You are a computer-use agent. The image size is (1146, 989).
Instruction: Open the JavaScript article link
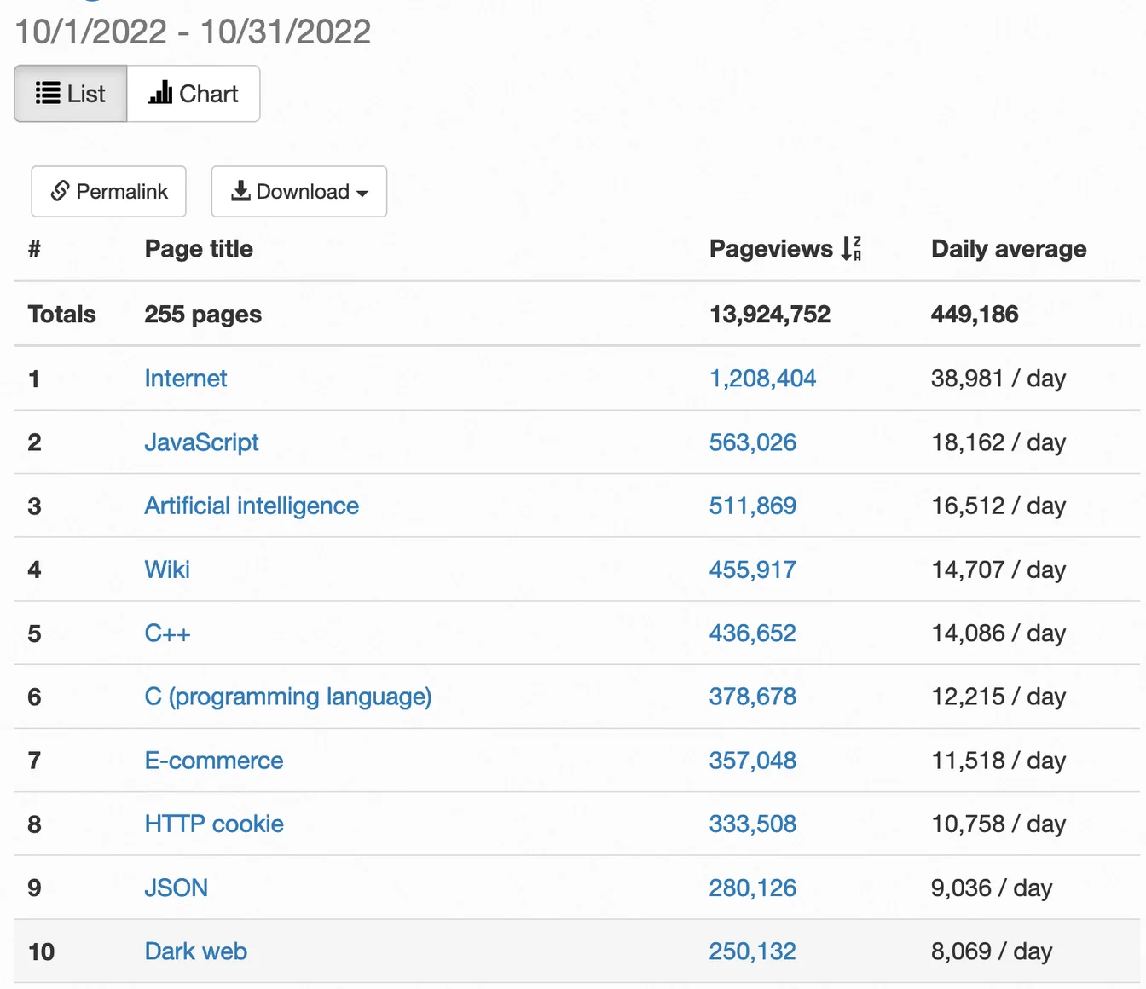[202, 442]
